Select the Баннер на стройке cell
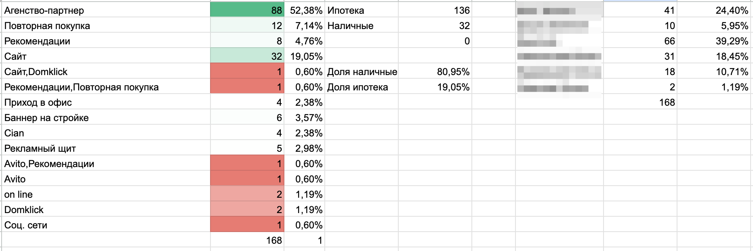 click(106, 117)
